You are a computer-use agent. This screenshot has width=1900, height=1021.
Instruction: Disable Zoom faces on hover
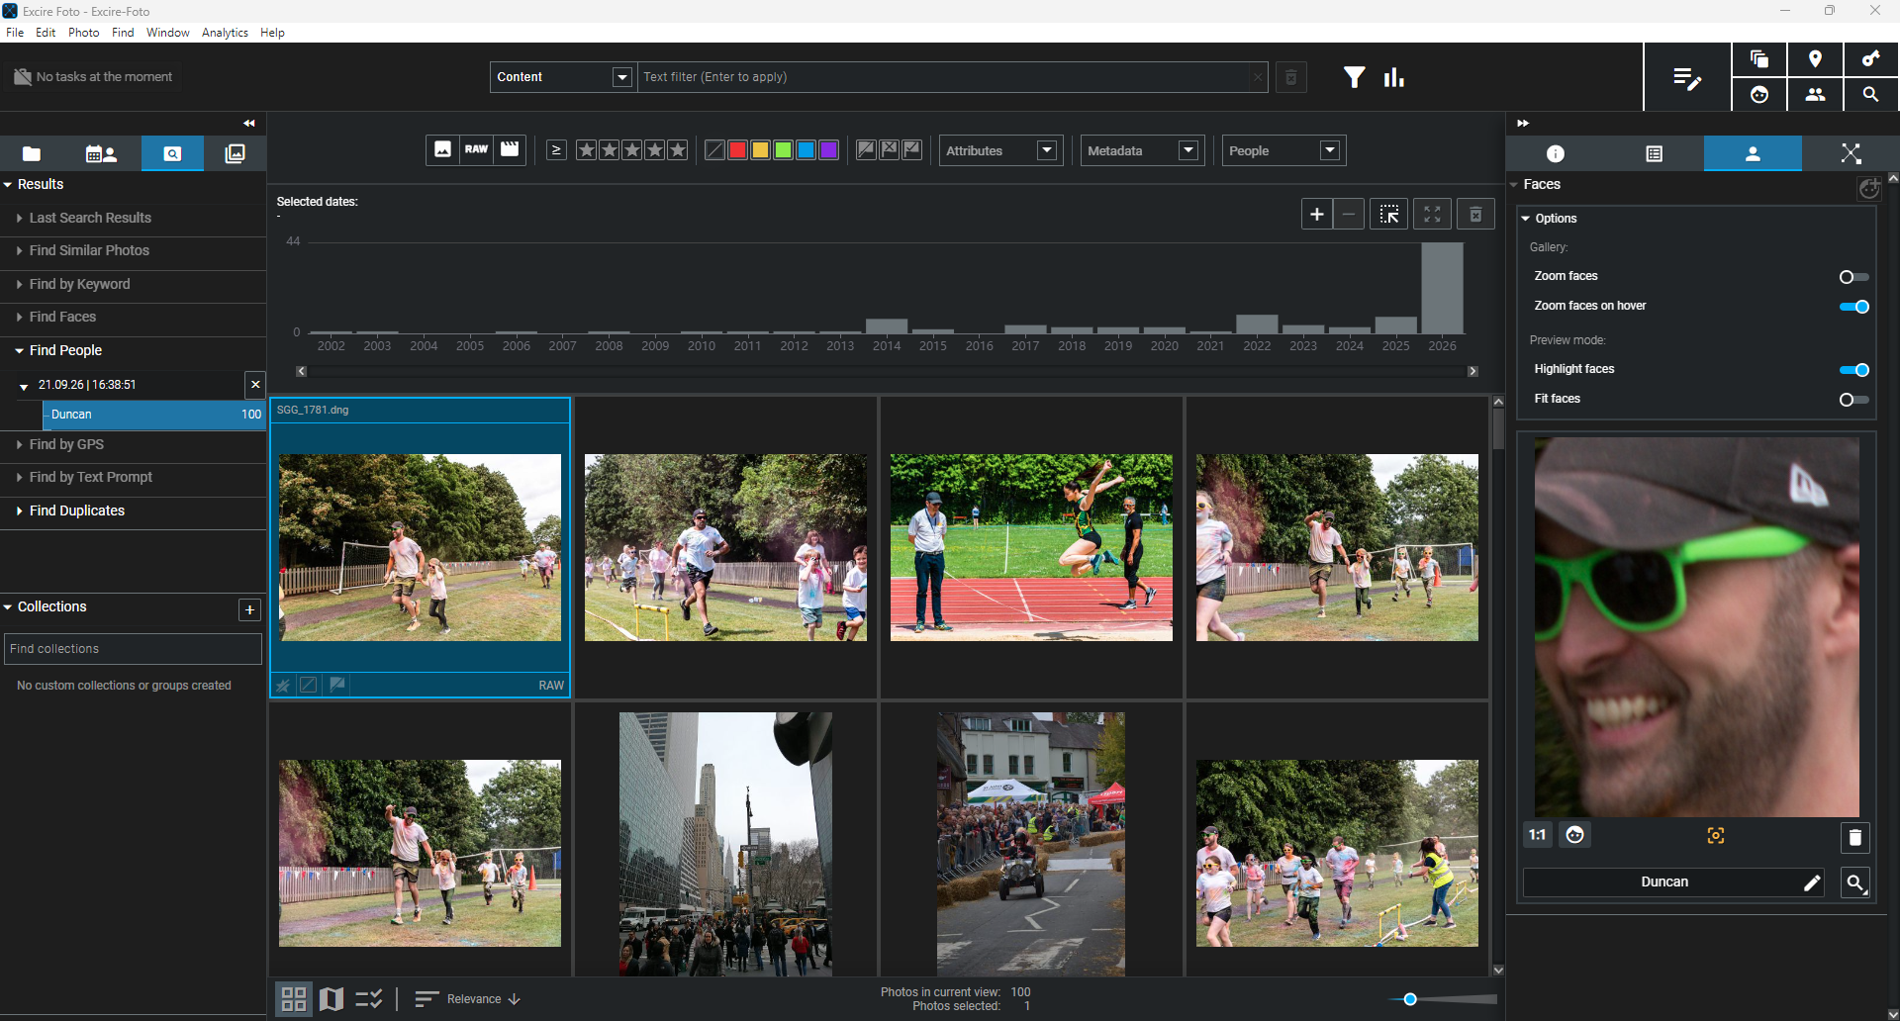pyautogui.click(x=1853, y=307)
